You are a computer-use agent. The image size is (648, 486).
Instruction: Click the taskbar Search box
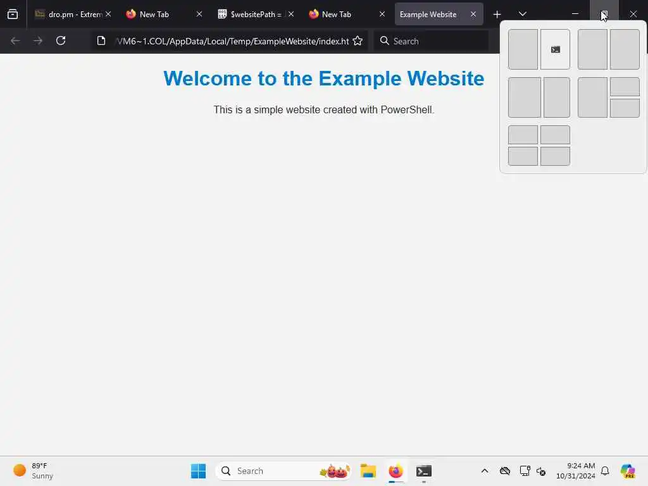point(283,471)
